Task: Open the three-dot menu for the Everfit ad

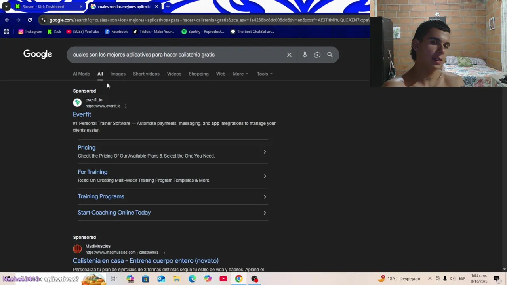Action: pos(126,106)
